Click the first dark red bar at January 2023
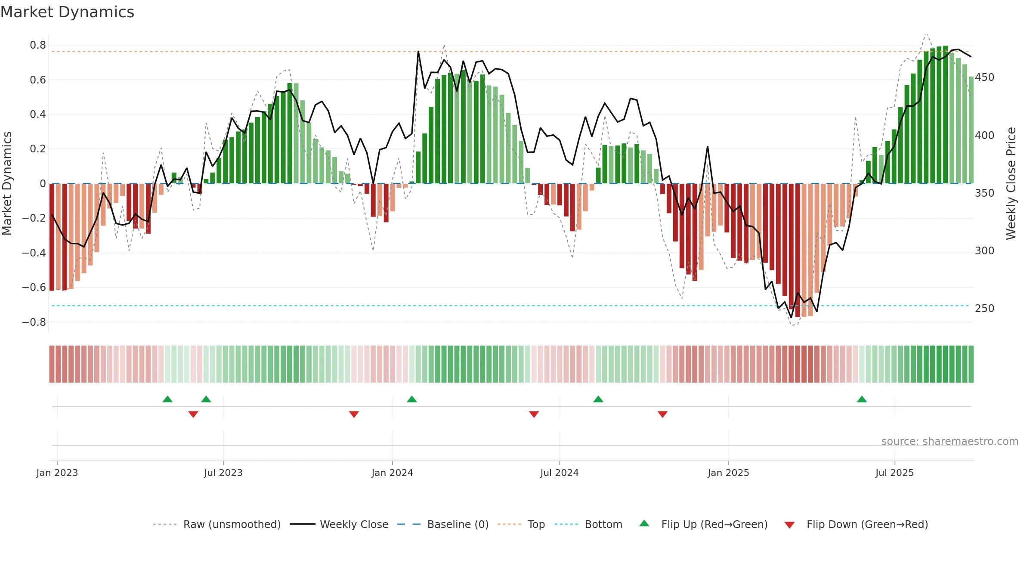The width and height of the screenshot is (1033, 581). coord(52,237)
